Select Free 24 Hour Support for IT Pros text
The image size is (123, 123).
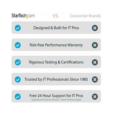tap(56, 96)
